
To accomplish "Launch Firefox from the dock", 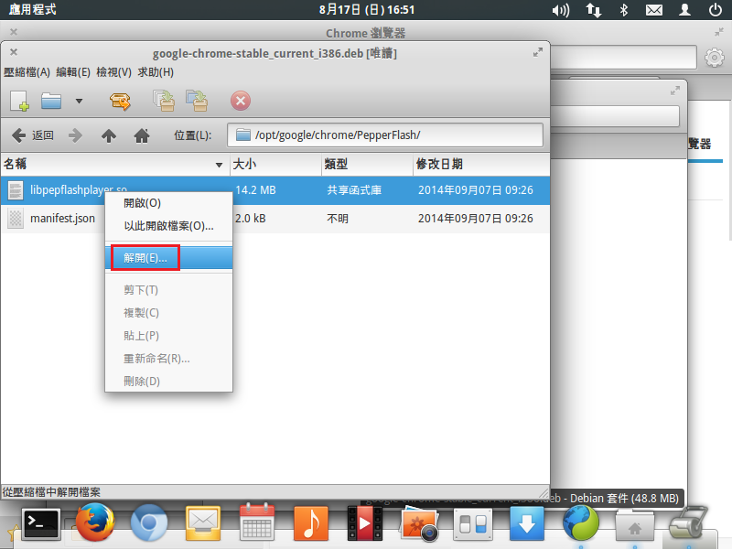I will pos(95,522).
